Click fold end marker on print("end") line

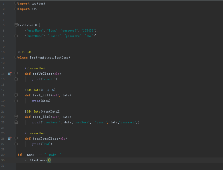[x=16, y=144]
